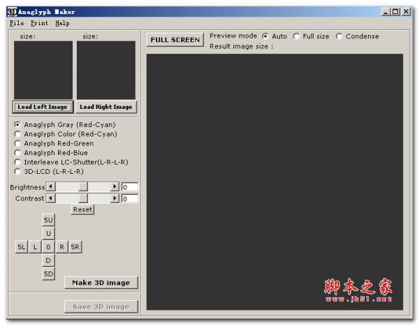The width and height of the screenshot is (419, 326).
Task: Select Anaglyph Color (Red-Cyan) option
Action: 66,134
